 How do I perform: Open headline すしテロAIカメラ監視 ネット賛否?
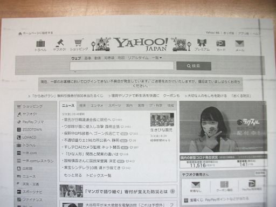point(92,147)
